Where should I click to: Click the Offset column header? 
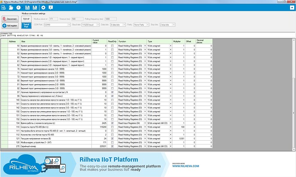[x=190, y=41]
